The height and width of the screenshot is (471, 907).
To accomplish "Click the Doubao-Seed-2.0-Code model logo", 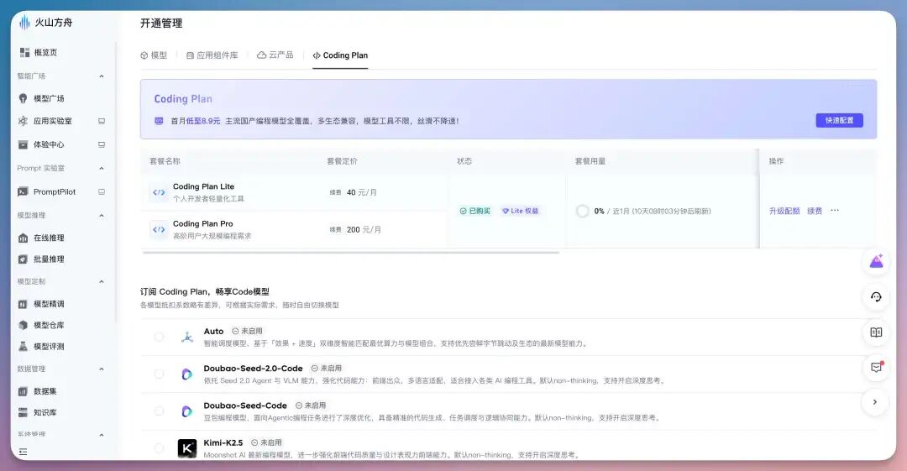I will tap(186, 374).
